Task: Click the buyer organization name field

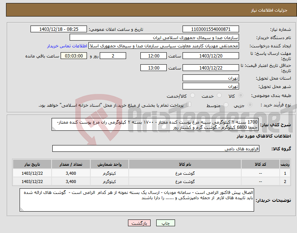Action: click(154, 38)
